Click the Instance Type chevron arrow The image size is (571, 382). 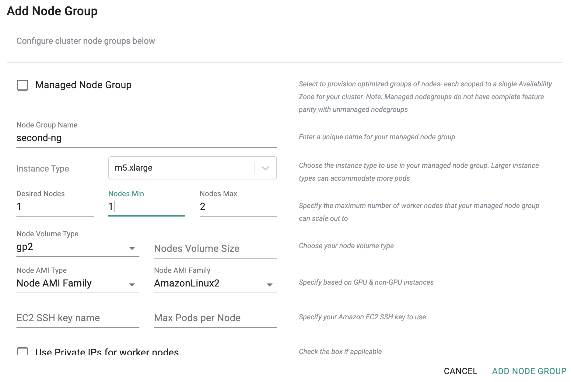tap(265, 168)
